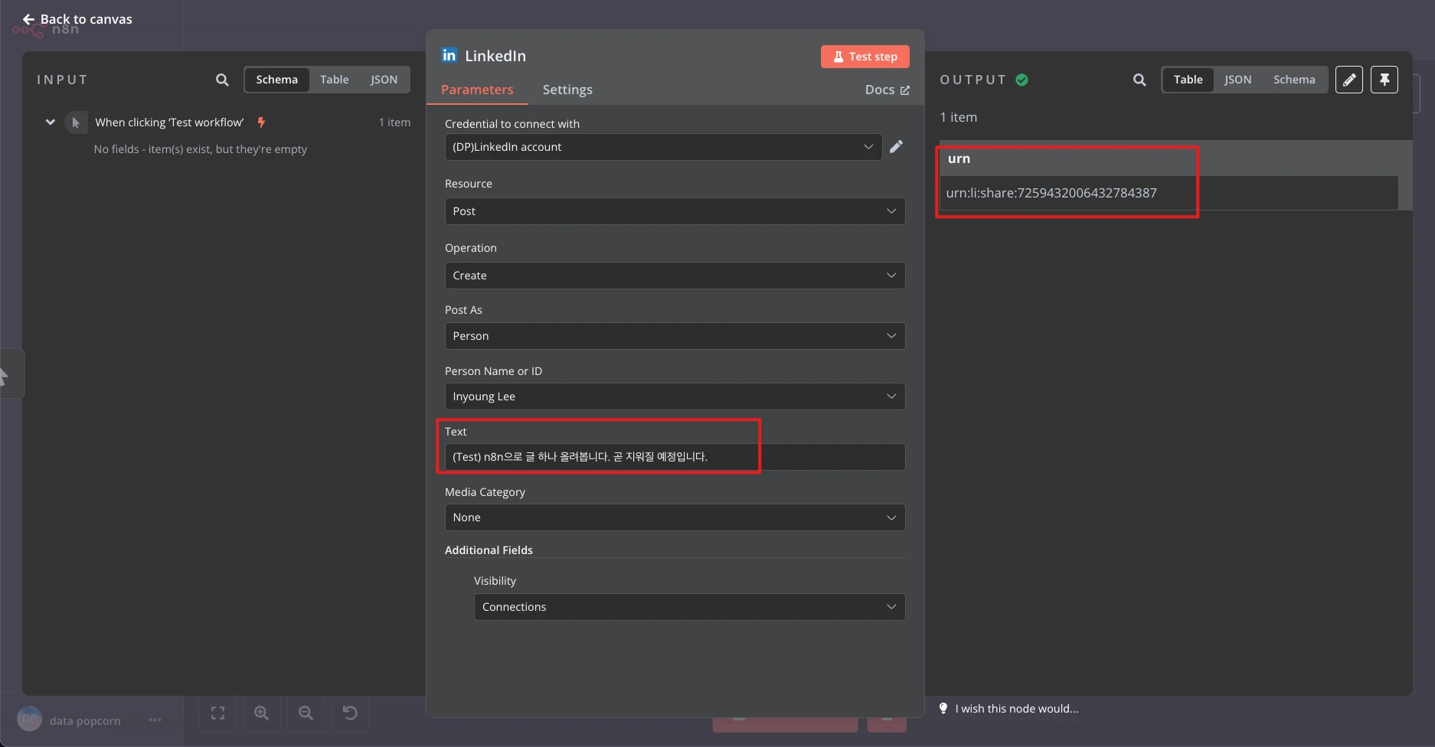1435x747 pixels.
Task: Click the lightbulb feedback icon
Action: pyautogui.click(x=943, y=709)
